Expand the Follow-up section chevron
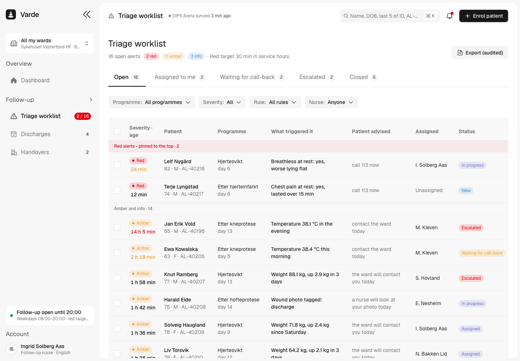520x361 pixels. coord(91,100)
